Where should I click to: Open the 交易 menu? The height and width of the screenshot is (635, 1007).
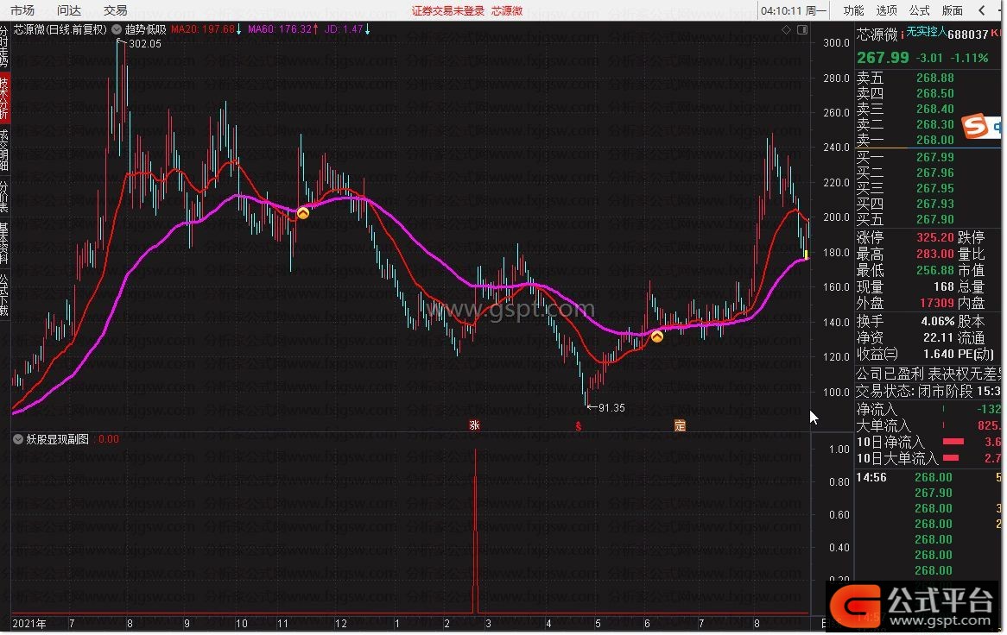coord(116,10)
